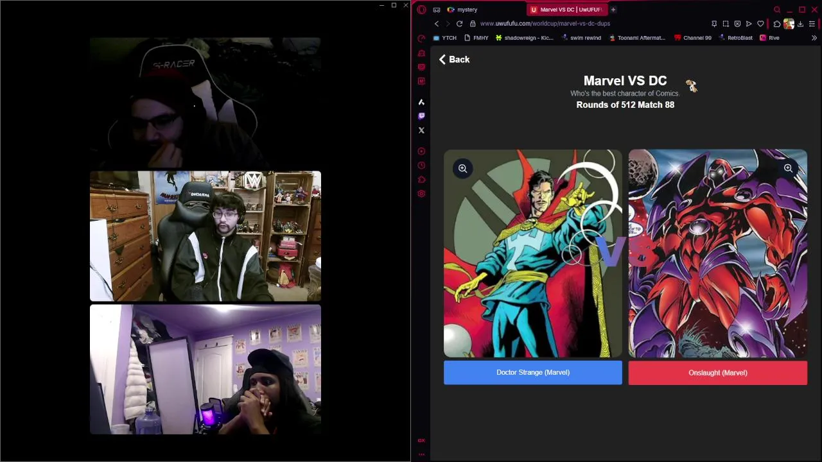Open the Opera menu logo button
The height and width of the screenshot is (462, 822).
tap(421, 10)
